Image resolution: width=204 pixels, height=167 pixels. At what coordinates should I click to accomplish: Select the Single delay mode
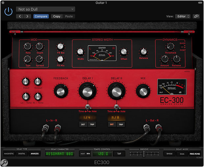[x=169, y=154]
